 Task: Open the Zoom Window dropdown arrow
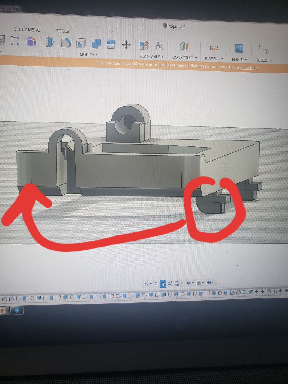pos(182,283)
